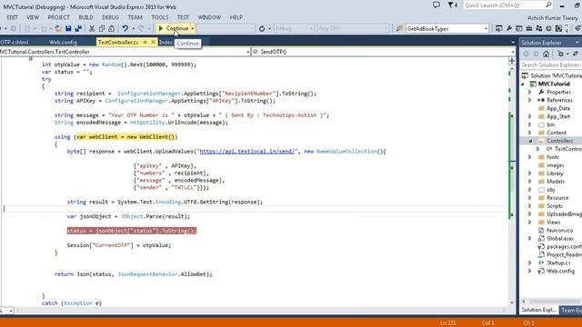This screenshot has width=582, height=327.
Task: Click the Home icon in Solution Explorer
Action: tap(546, 54)
